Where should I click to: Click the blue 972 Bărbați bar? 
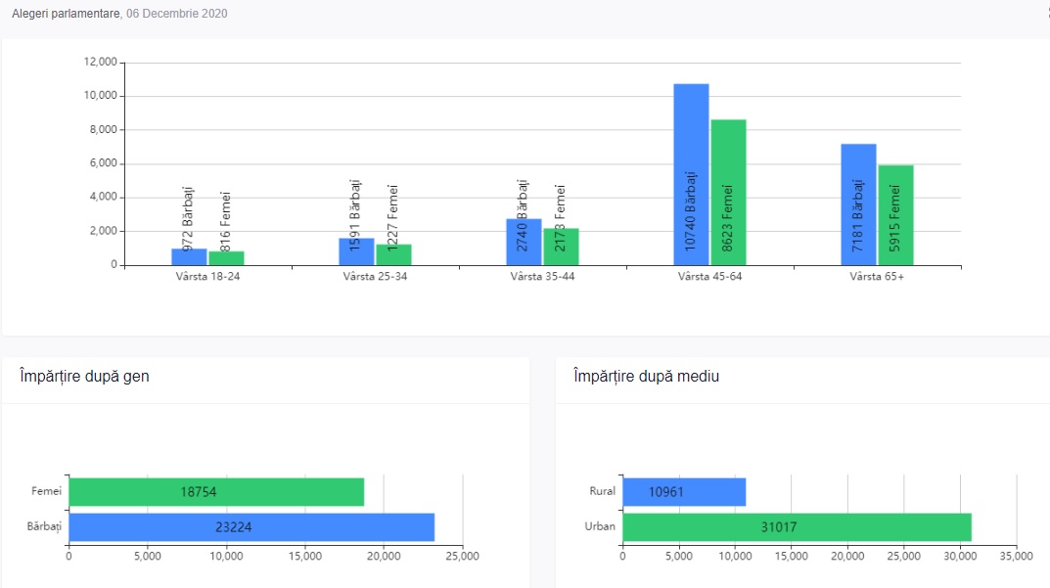point(189,256)
